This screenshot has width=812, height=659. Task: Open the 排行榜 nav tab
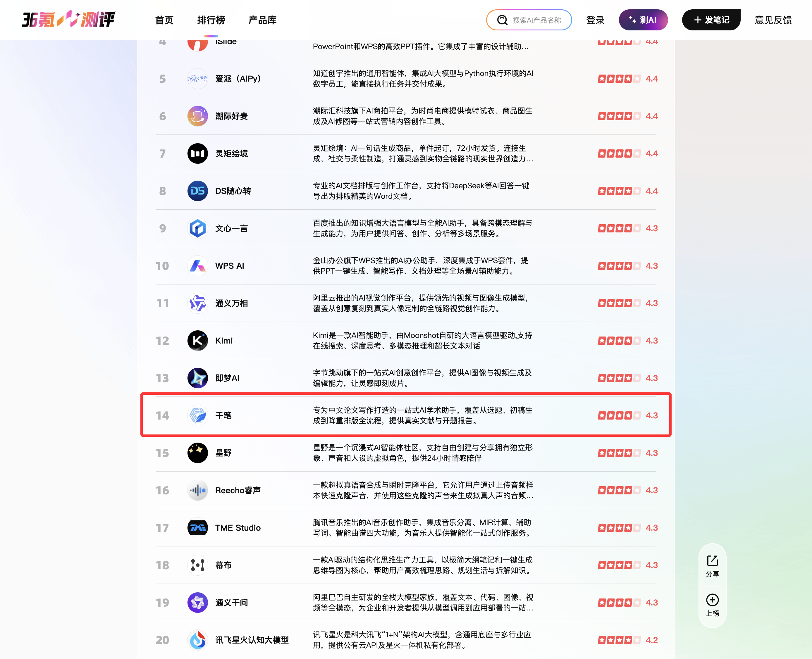click(x=211, y=20)
